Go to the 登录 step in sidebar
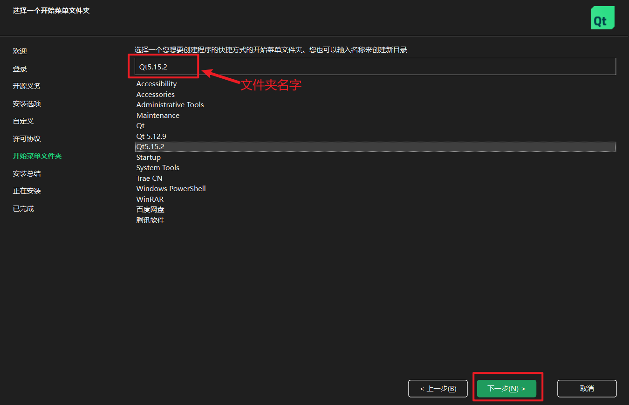Image resolution: width=629 pixels, height=405 pixels. (x=20, y=69)
